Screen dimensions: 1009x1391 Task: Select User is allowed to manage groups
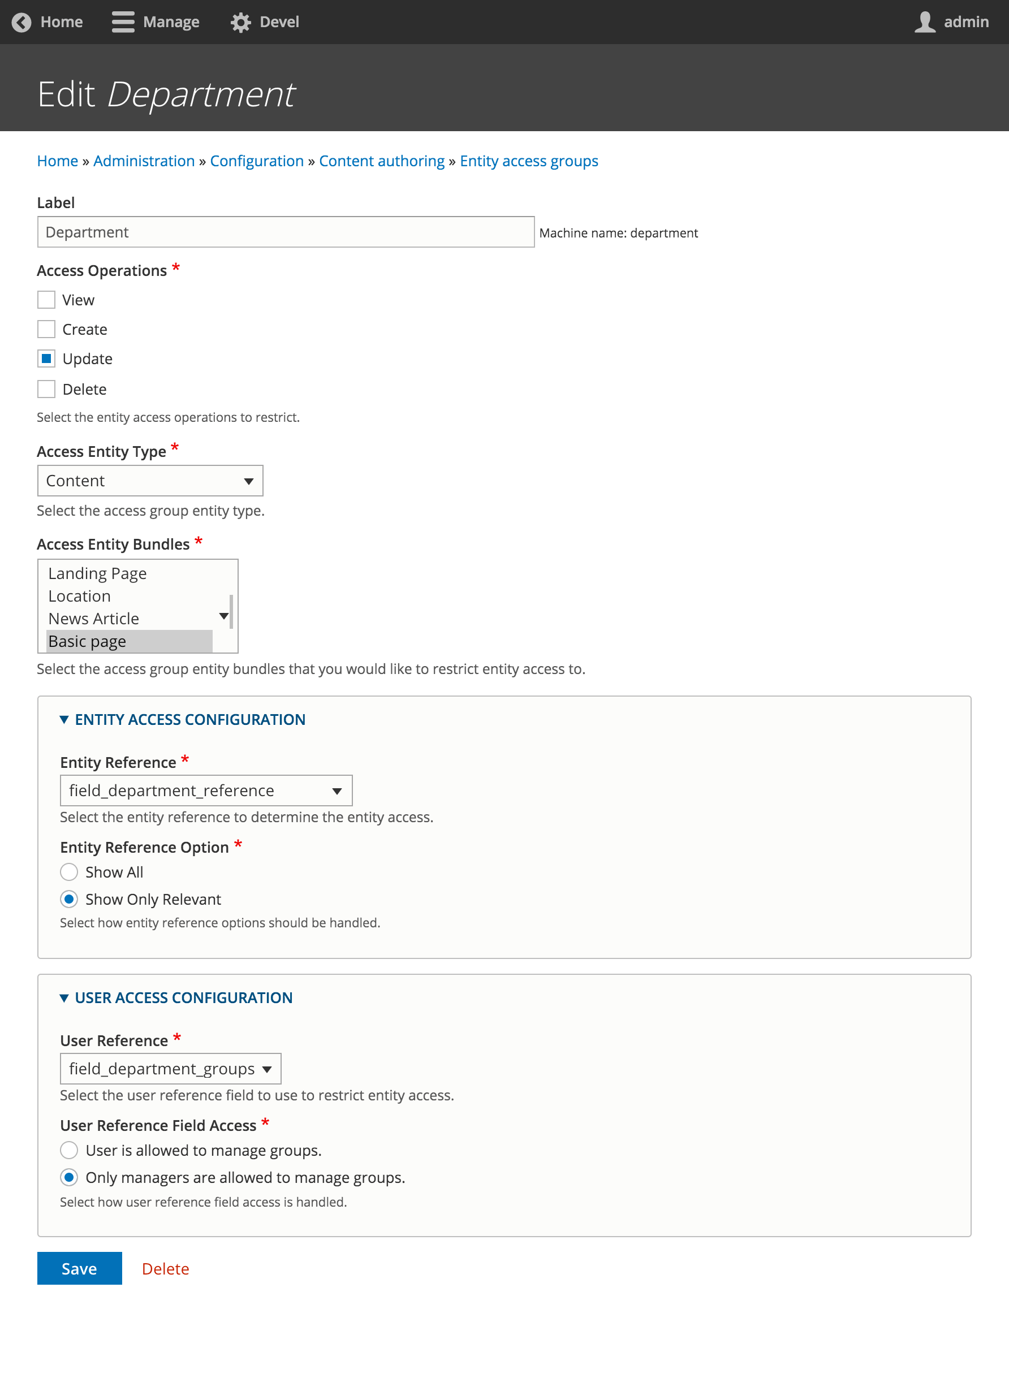click(x=70, y=1150)
